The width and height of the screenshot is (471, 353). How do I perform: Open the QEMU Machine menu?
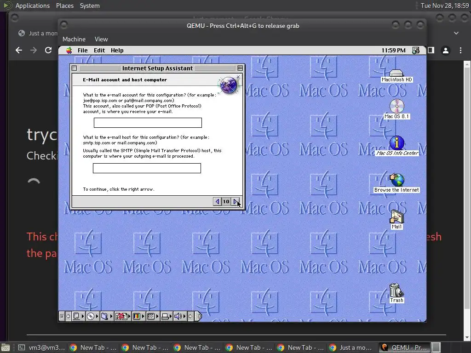tap(74, 40)
